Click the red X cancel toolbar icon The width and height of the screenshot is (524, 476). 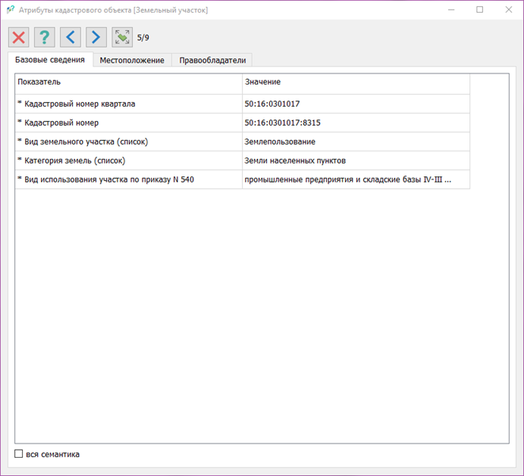click(x=19, y=37)
